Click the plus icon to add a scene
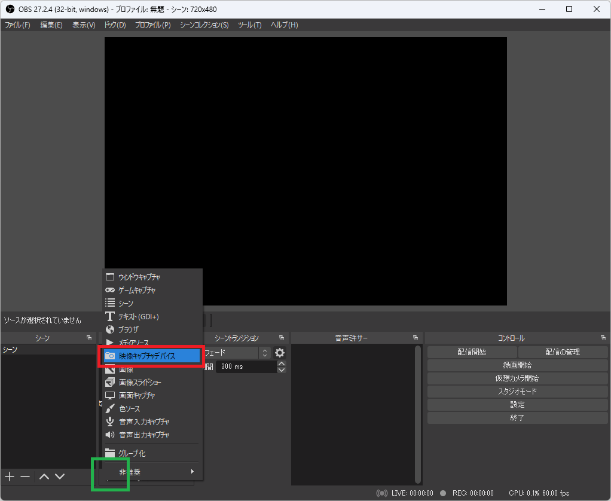611x501 pixels. coord(9,476)
